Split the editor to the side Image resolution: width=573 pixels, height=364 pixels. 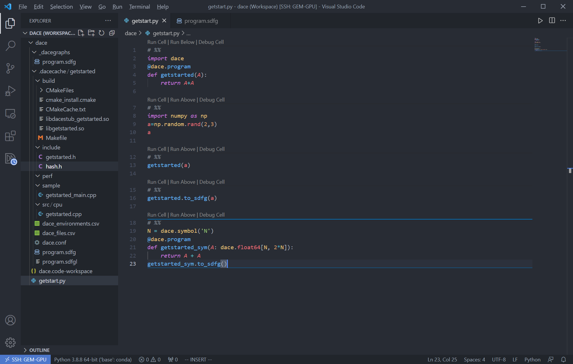[552, 20]
